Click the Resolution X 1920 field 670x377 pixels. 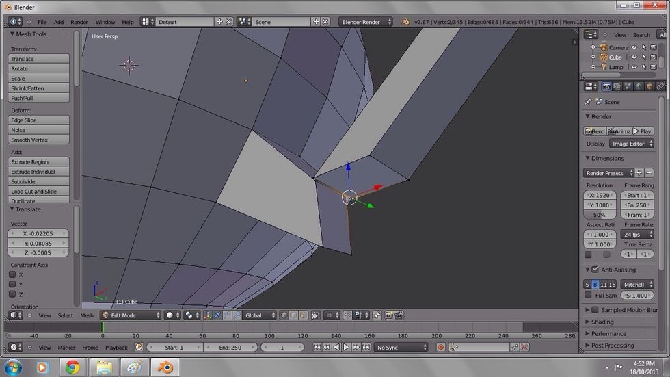tap(600, 195)
